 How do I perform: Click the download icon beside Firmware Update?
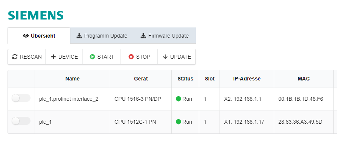(x=143, y=36)
